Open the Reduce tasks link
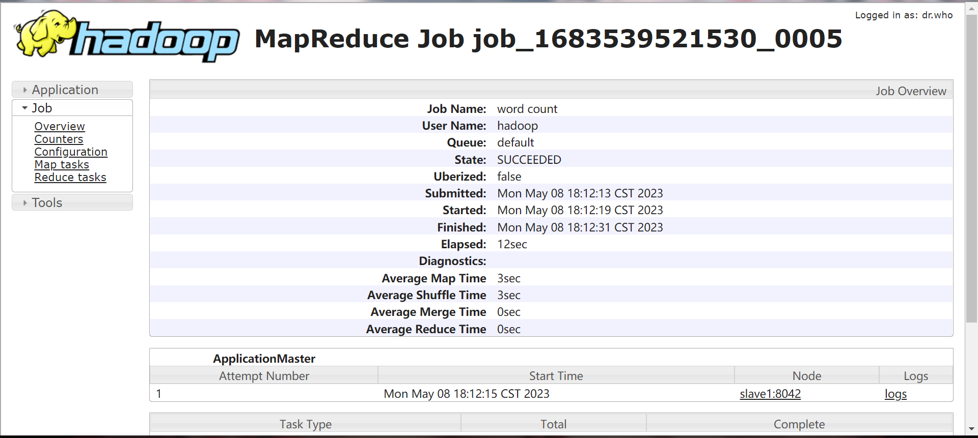 click(70, 177)
